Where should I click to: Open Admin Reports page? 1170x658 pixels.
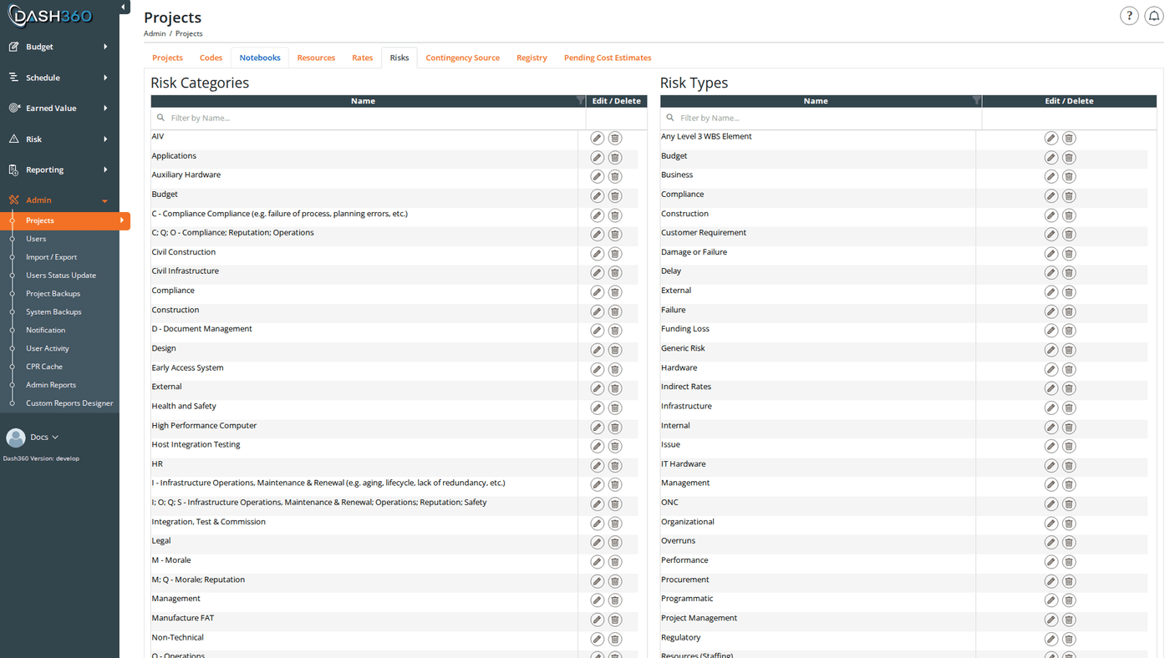[51, 385]
